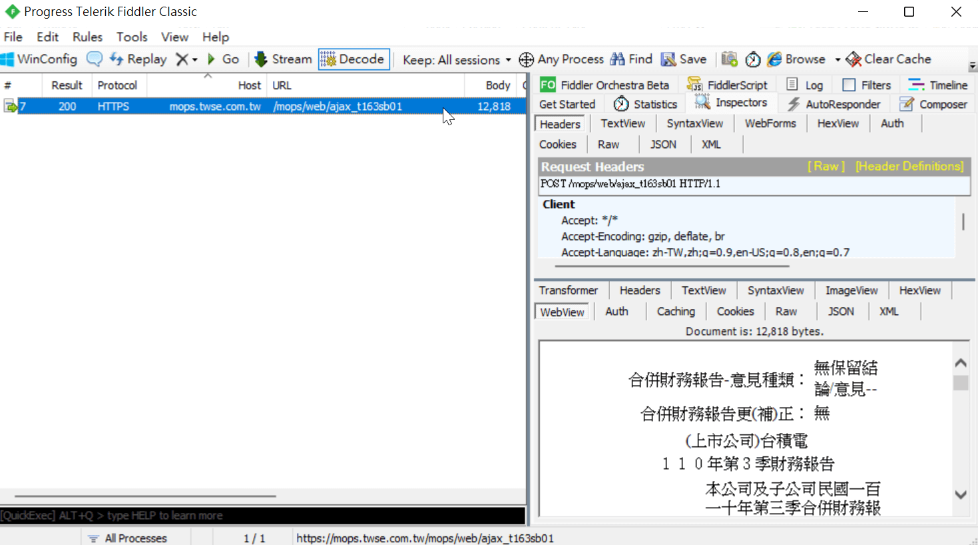Open the View menu
Image resolution: width=978 pixels, height=545 pixels.
tap(174, 37)
